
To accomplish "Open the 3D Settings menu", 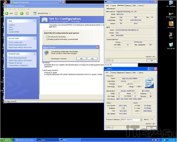I will point(21,9).
